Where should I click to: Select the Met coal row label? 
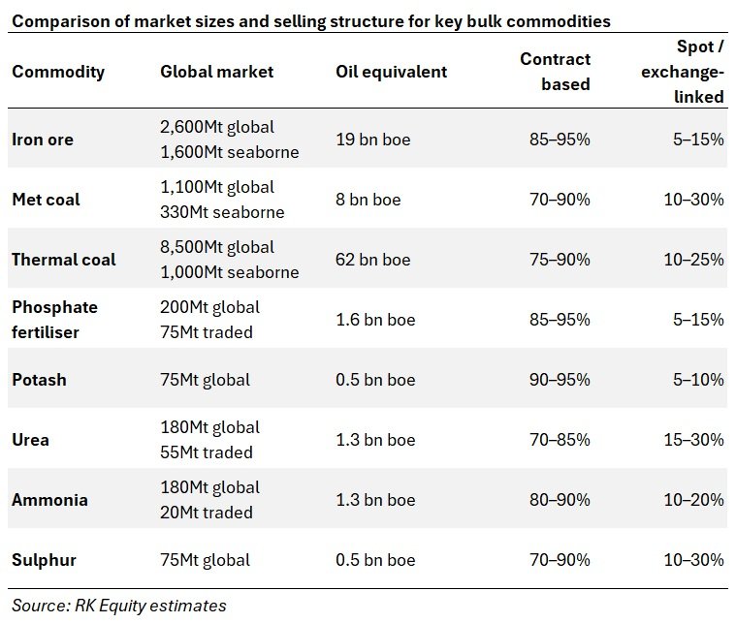[46, 200]
